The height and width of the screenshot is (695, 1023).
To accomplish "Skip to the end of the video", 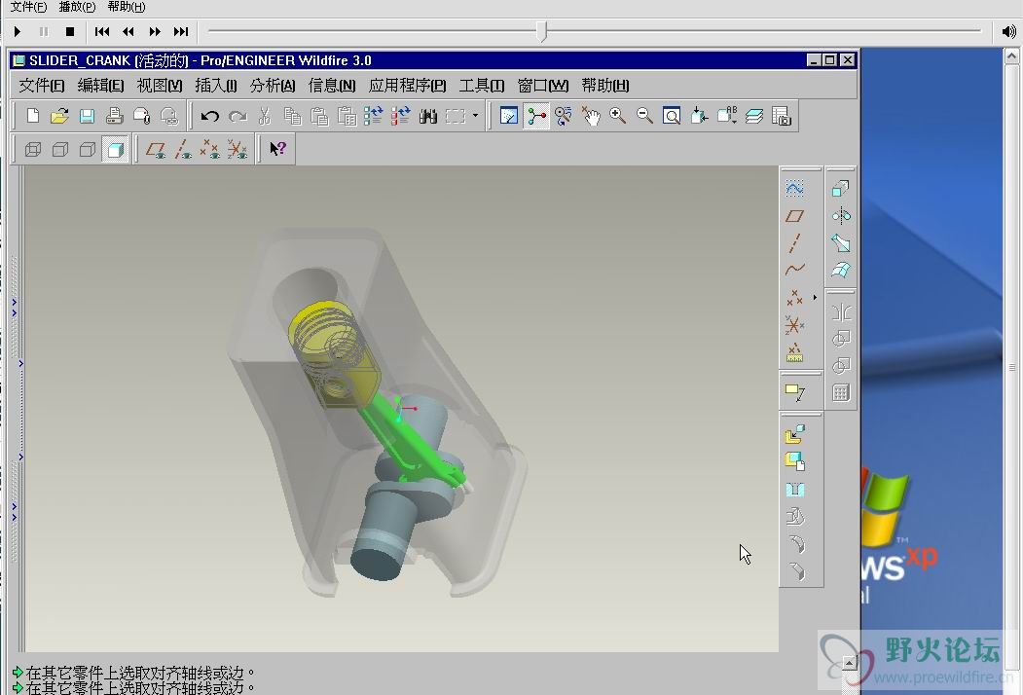I will point(181,31).
